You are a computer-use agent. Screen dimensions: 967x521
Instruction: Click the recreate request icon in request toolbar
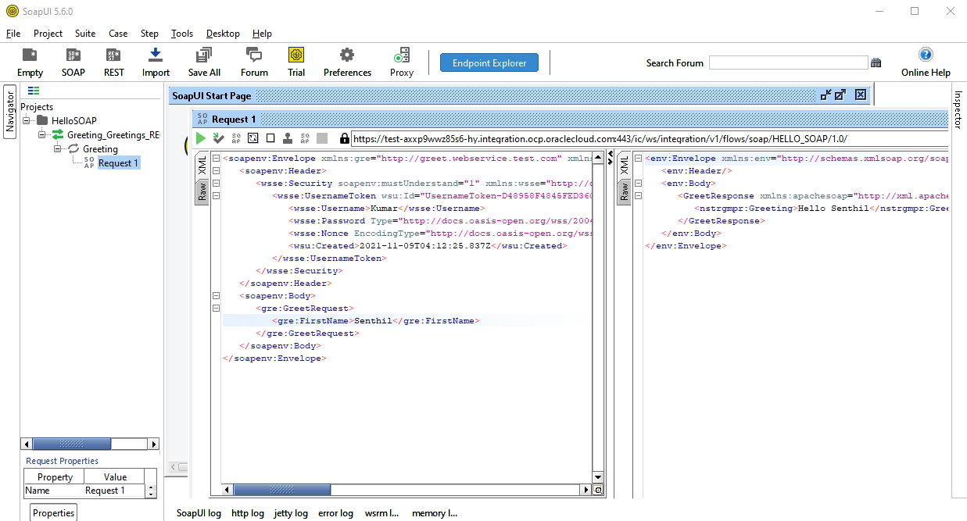(253, 138)
